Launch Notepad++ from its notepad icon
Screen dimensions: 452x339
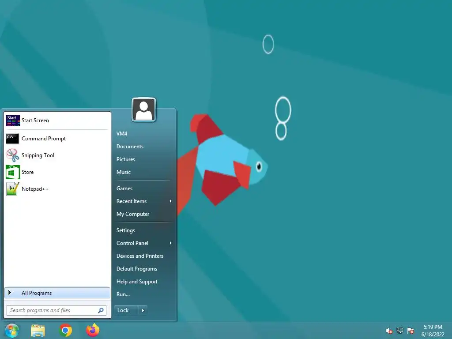[13, 189]
